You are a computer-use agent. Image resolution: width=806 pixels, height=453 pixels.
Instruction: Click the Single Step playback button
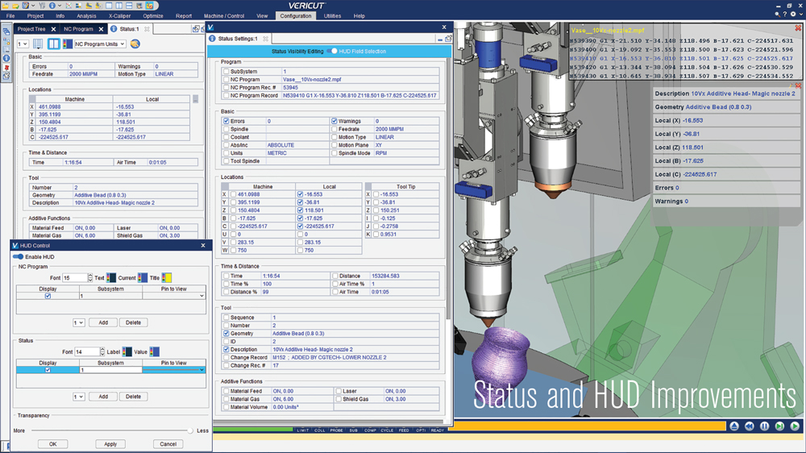pos(779,426)
